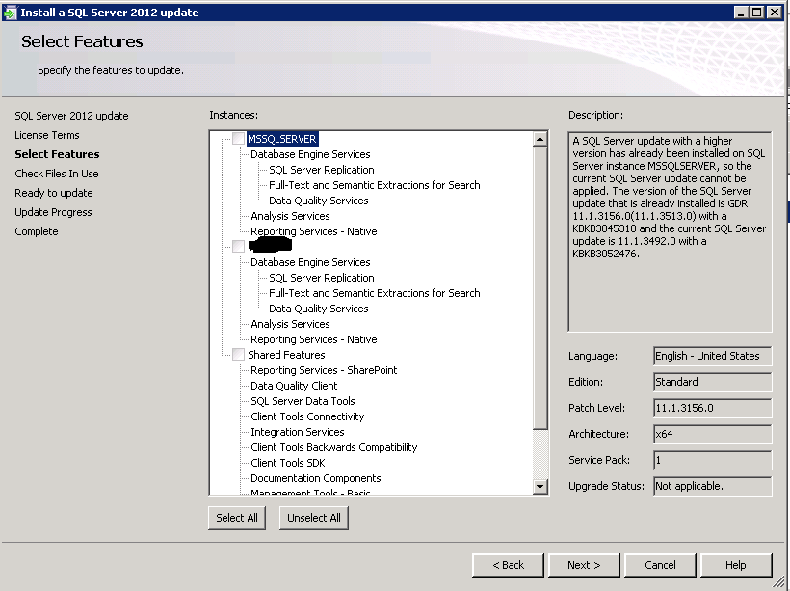Tick the Shared Features checkbox
This screenshot has height=591, width=790.
238,355
